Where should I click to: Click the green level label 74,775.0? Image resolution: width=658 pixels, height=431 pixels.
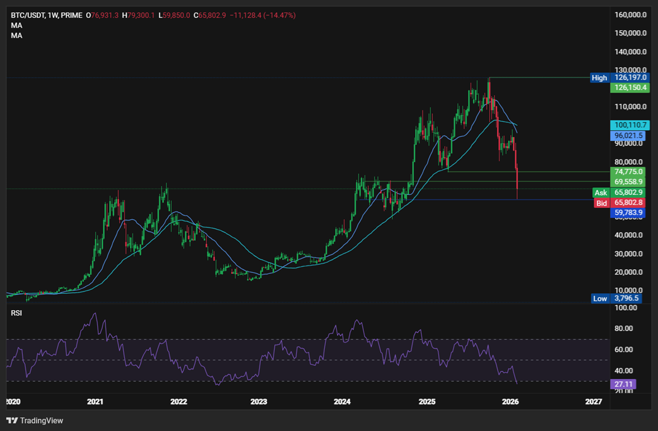pyautogui.click(x=628, y=172)
